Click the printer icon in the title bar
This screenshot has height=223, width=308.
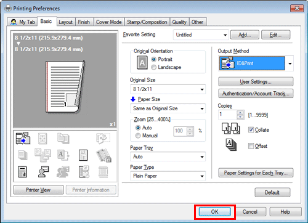point(8,8)
